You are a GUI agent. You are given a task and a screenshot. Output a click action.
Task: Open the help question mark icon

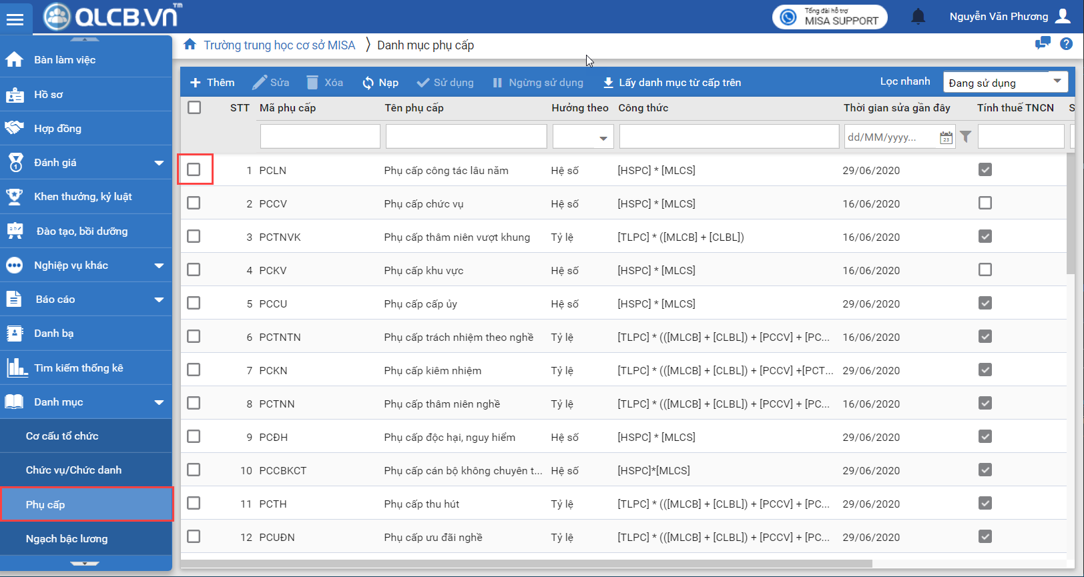coord(1066,44)
